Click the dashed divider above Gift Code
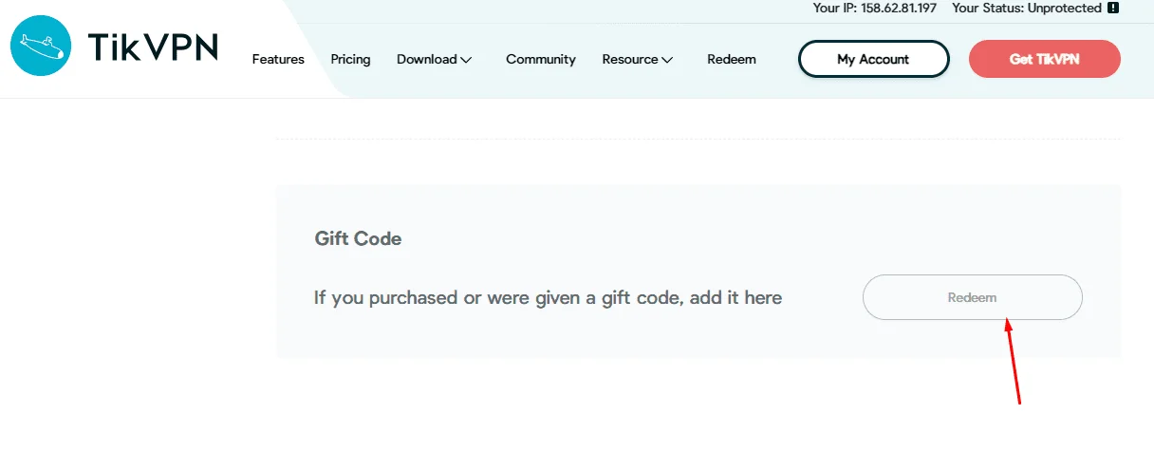 click(x=698, y=139)
